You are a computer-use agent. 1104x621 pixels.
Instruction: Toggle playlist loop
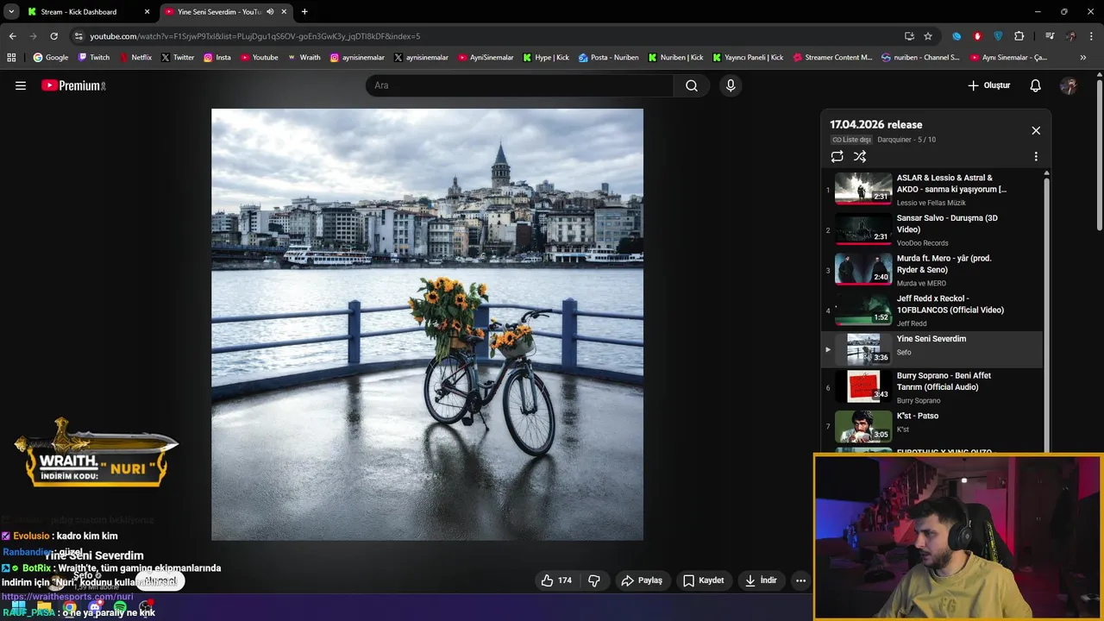point(837,156)
